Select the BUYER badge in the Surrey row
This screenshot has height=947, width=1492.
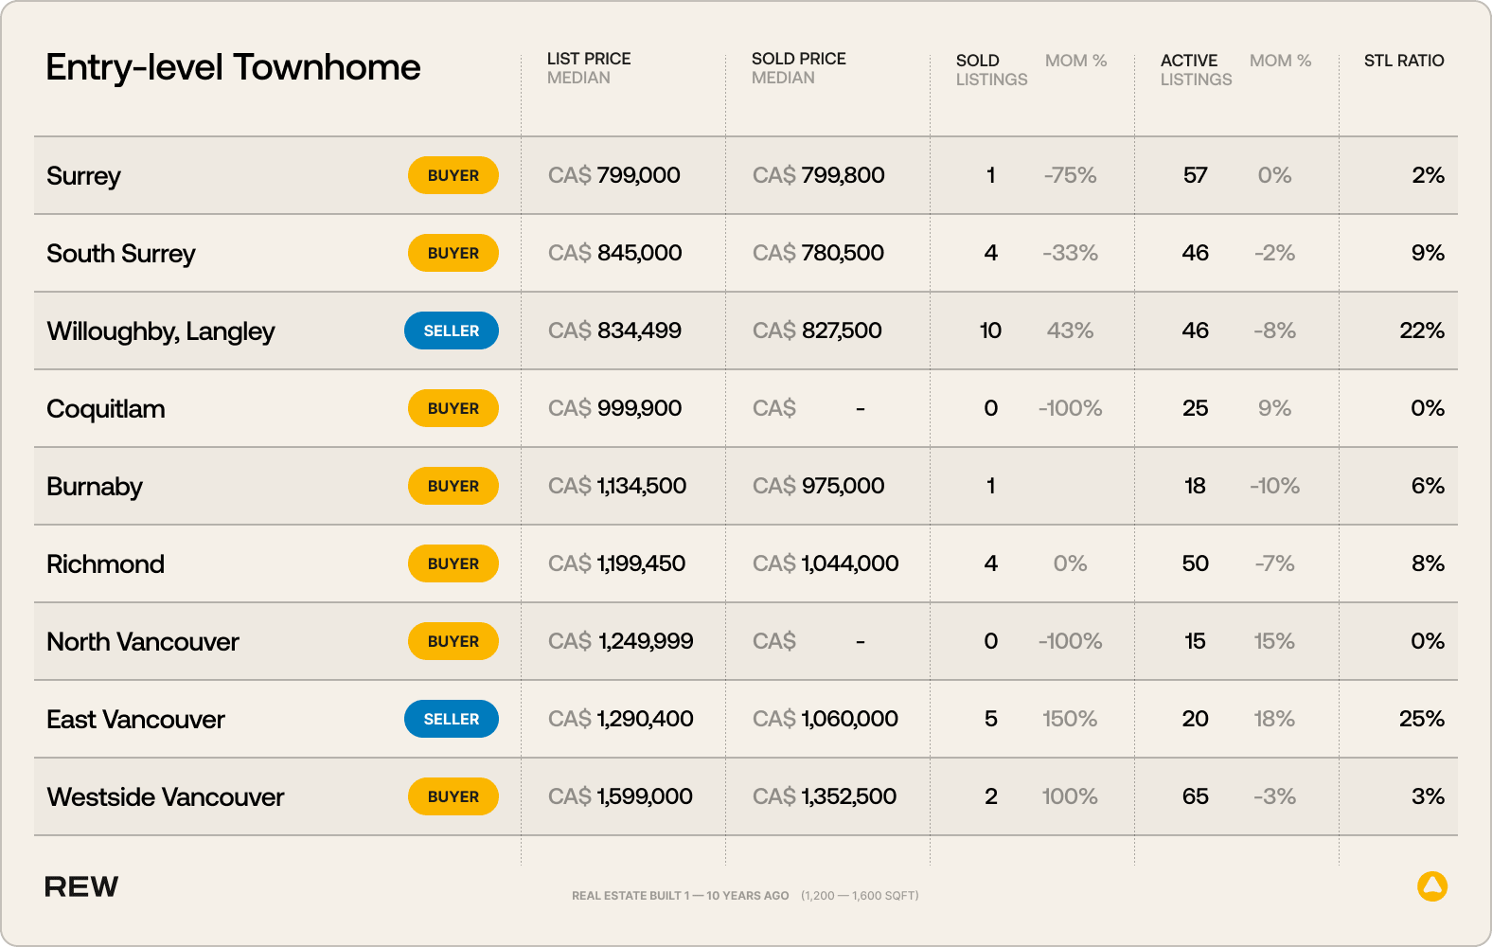(x=453, y=175)
